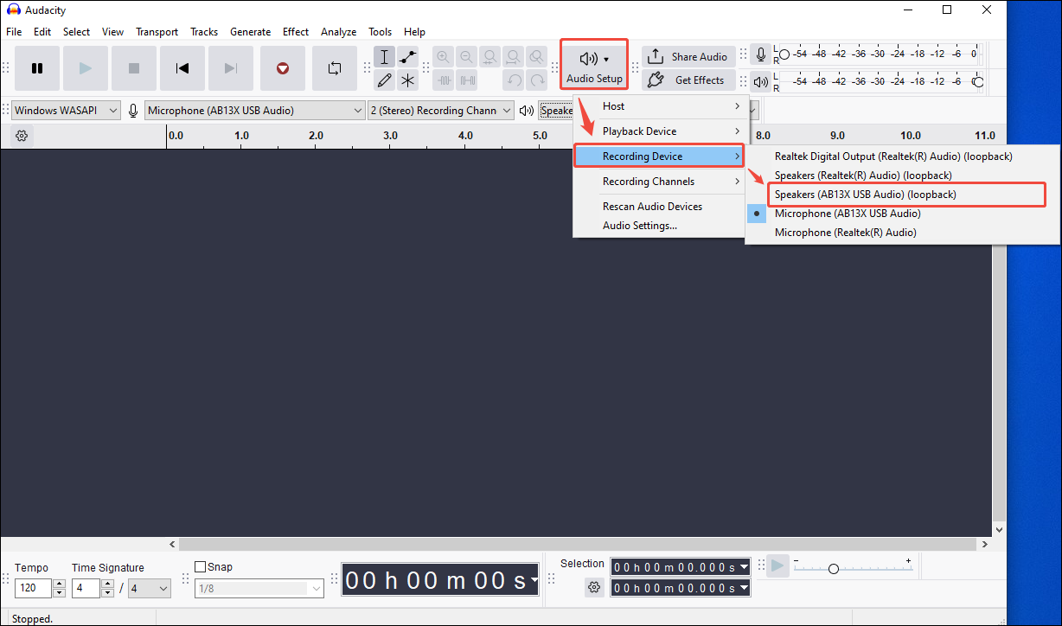Select the Draw pencil tool

[x=385, y=80]
